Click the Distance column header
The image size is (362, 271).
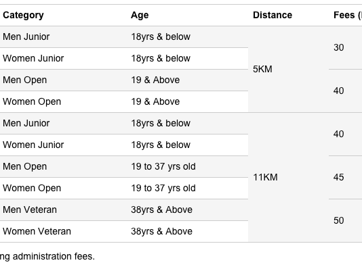(273, 15)
